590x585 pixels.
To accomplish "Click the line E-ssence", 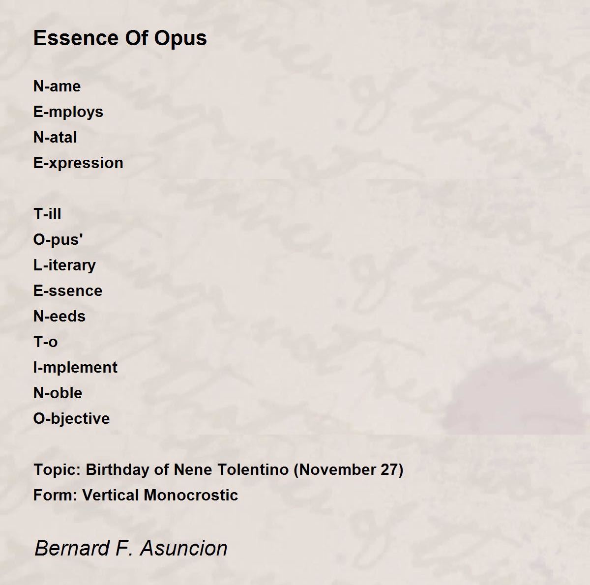I will point(68,291).
